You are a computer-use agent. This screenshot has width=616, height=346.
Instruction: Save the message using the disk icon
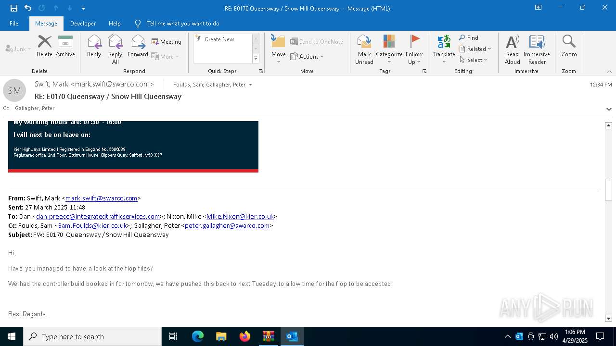pyautogui.click(x=14, y=8)
